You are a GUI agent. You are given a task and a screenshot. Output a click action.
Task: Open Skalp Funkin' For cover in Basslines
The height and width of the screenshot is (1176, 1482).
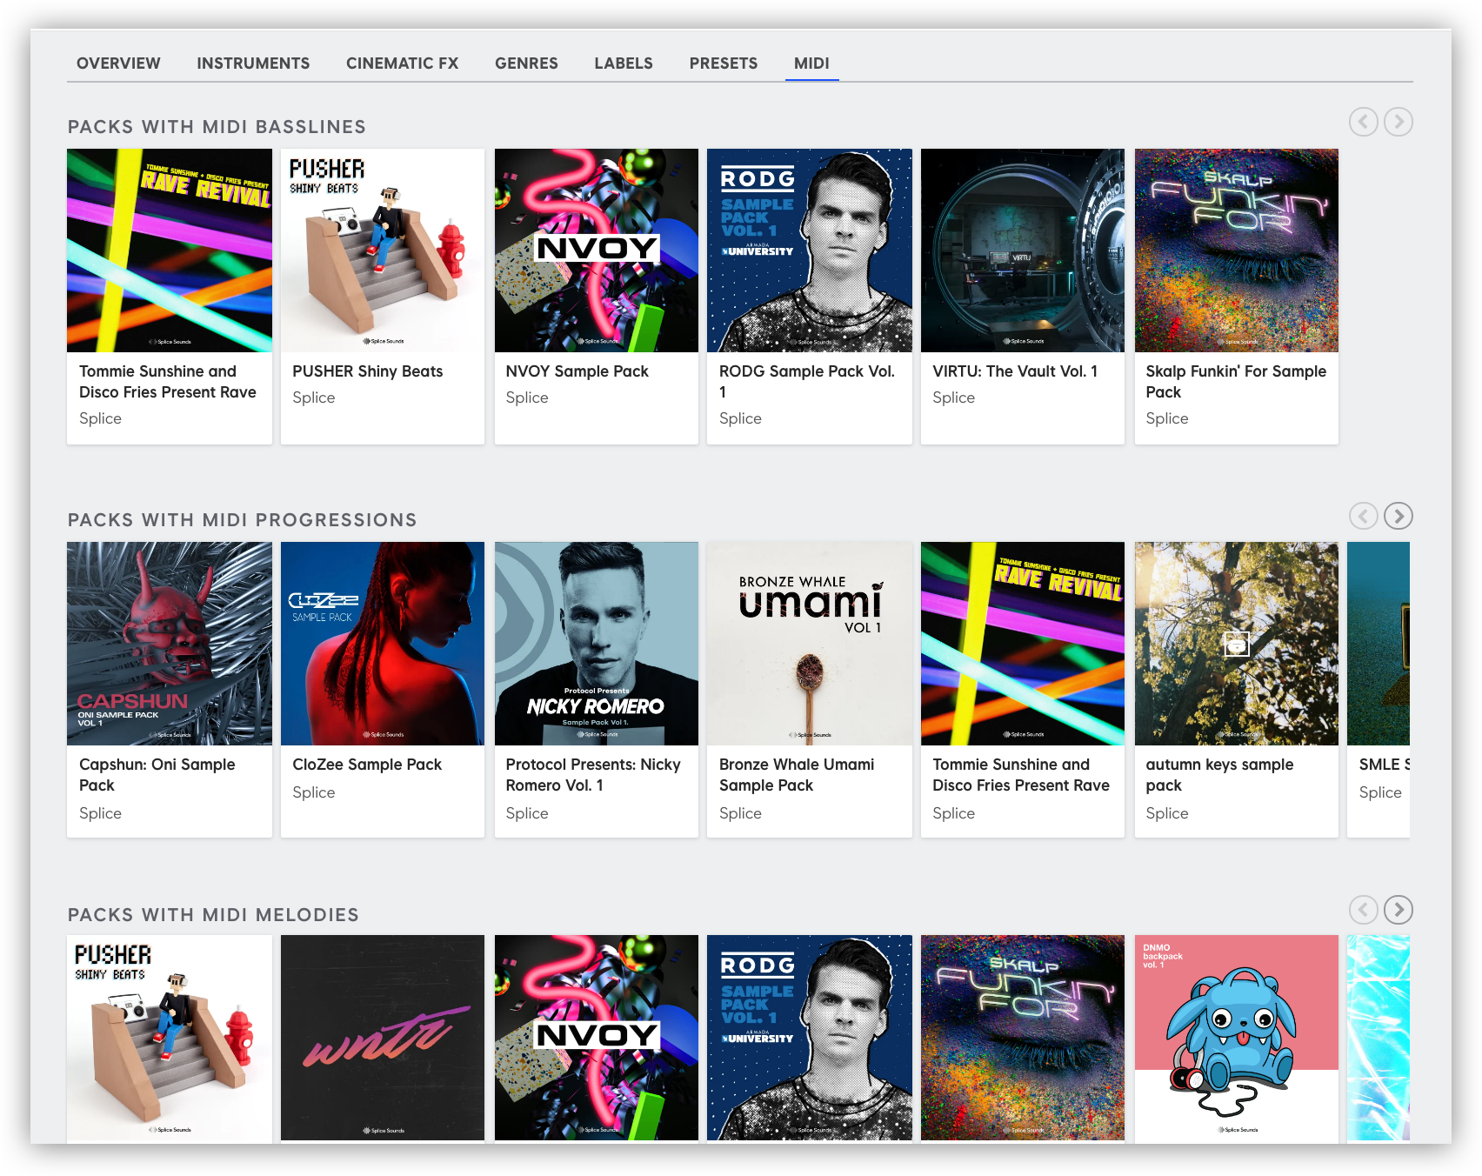click(x=1237, y=251)
